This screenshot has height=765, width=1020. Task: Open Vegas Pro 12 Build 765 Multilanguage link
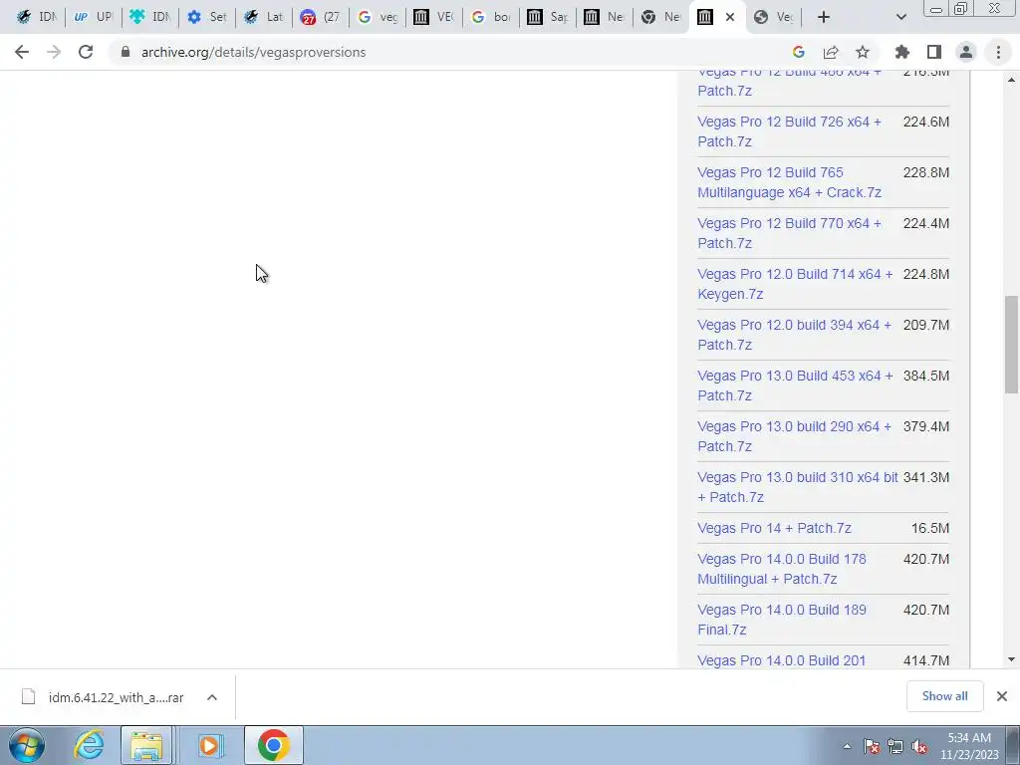tap(789, 182)
